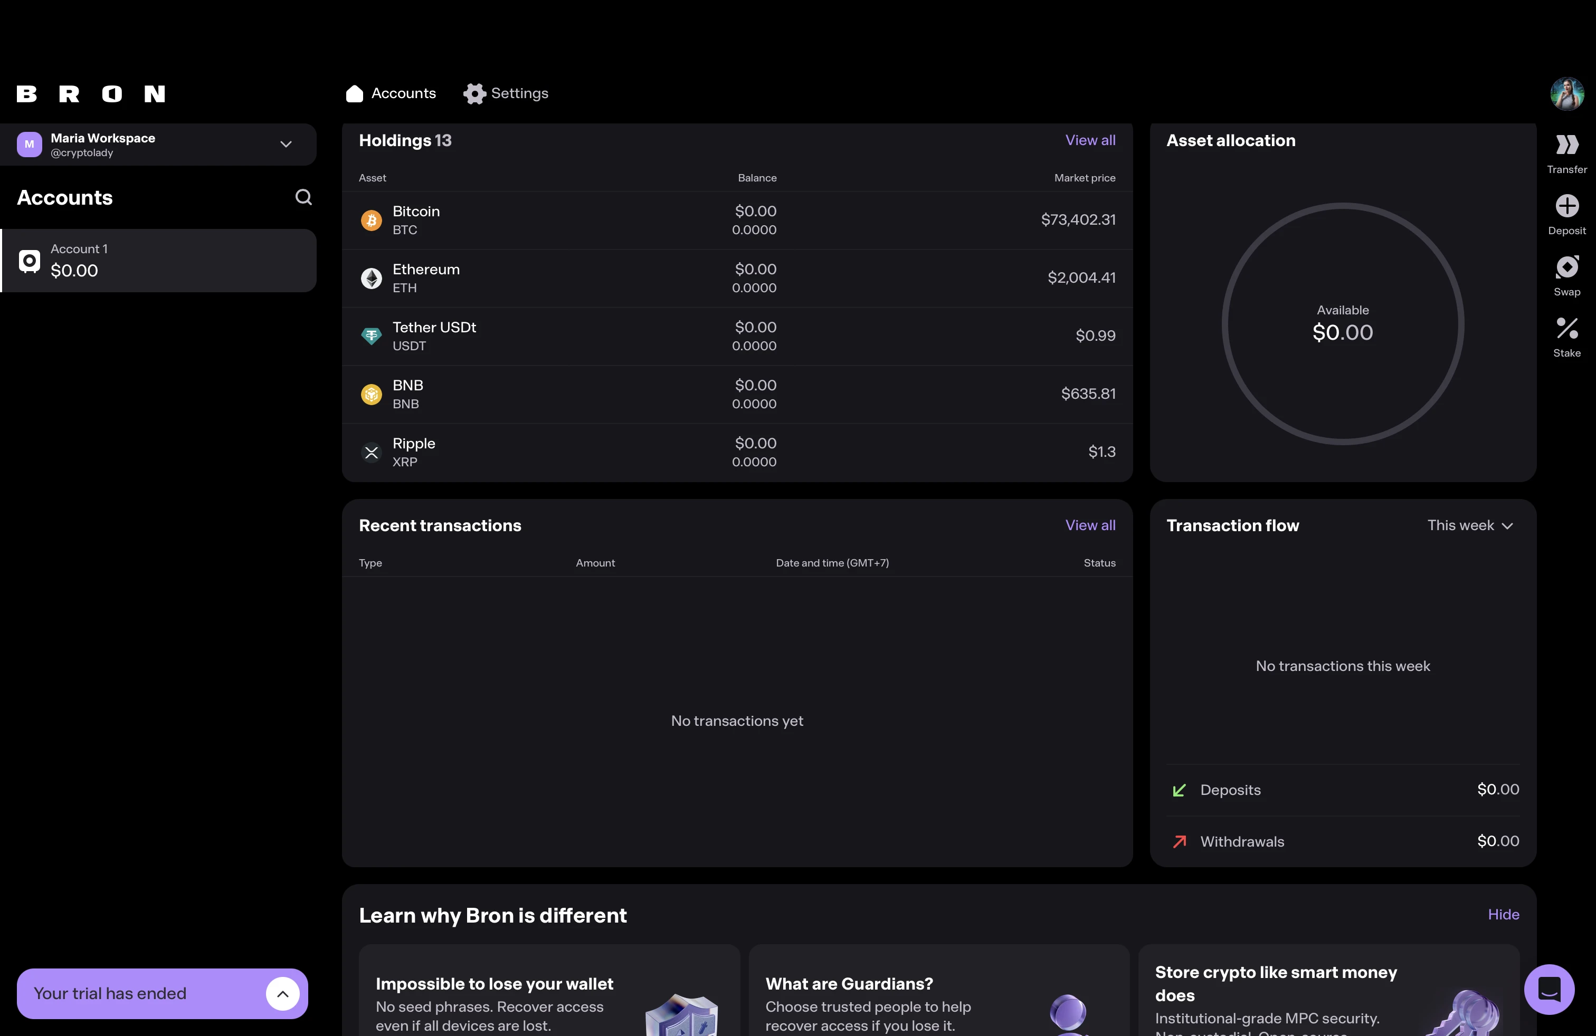1596x1036 pixels.
Task: Click Bitcoin market price $73,402.31
Action: pyautogui.click(x=1078, y=220)
